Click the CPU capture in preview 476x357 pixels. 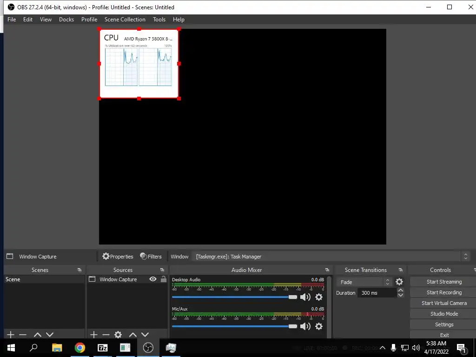coord(139,63)
